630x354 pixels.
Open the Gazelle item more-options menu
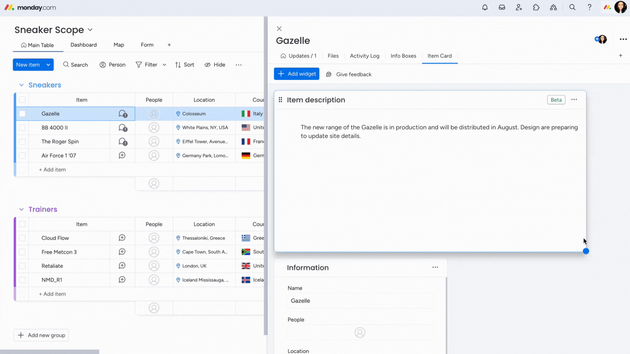623,39
